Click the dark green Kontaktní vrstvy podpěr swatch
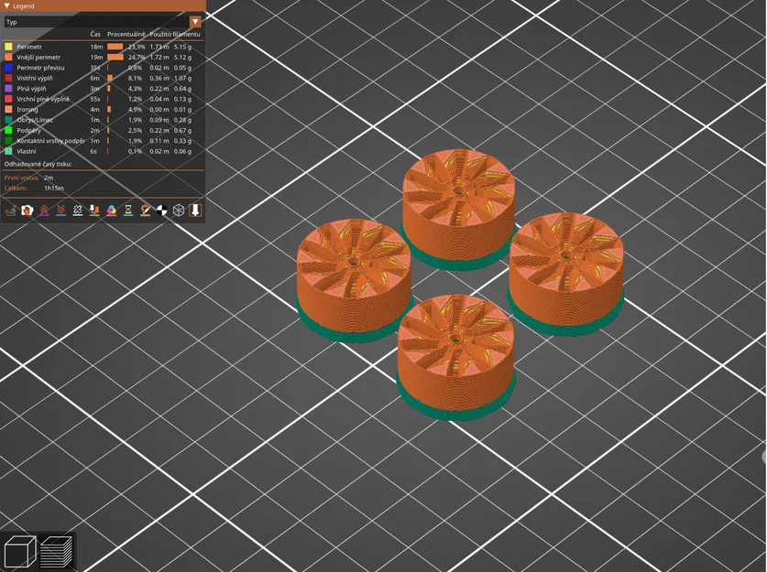This screenshot has width=767, height=572. (x=8, y=141)
